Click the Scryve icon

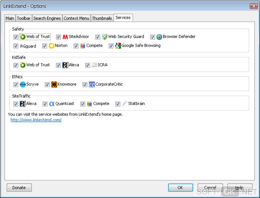point(22,84)
